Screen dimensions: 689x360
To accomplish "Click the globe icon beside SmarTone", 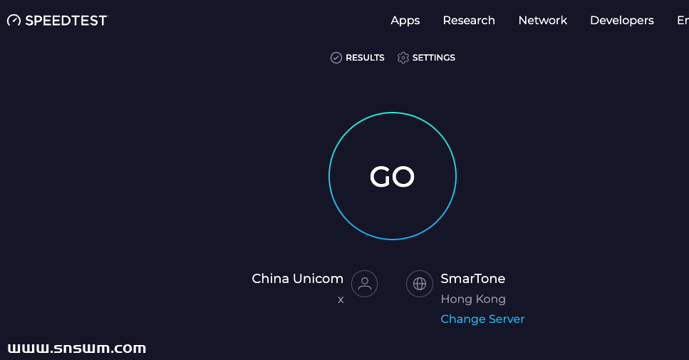I will click(420, 284).
